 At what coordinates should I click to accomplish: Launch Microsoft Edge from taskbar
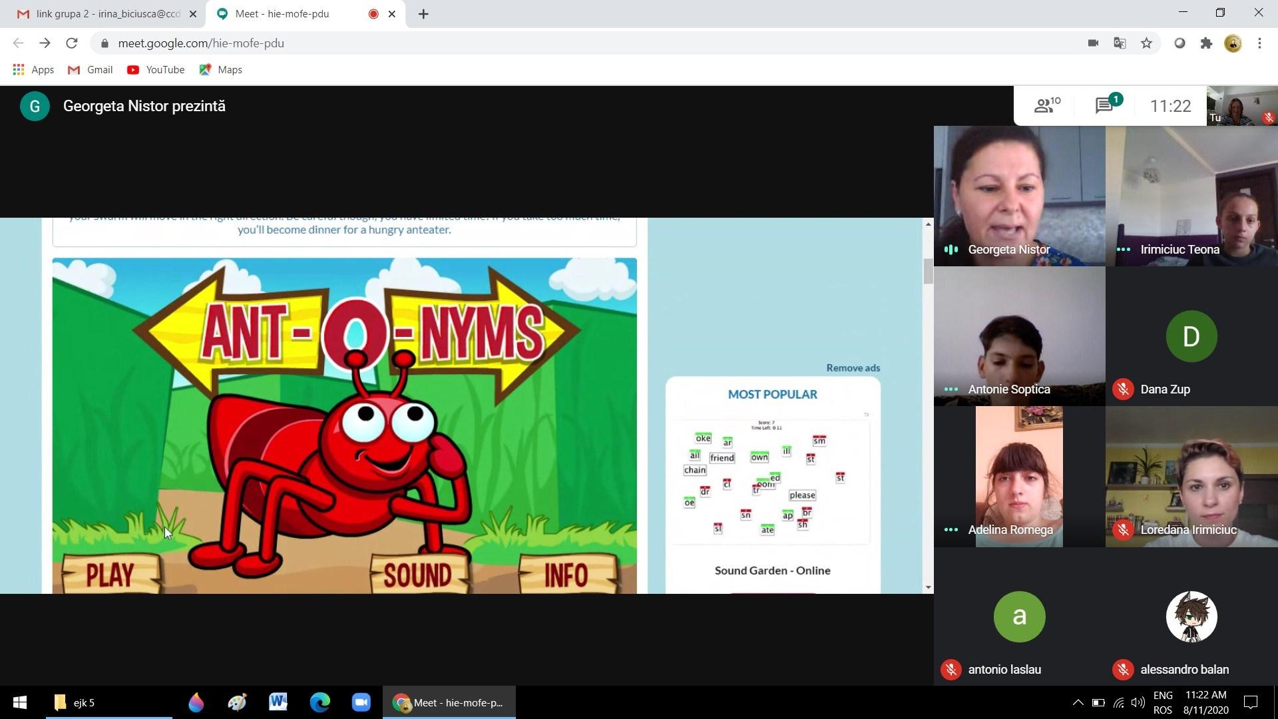[319, 702]
